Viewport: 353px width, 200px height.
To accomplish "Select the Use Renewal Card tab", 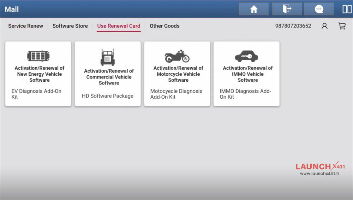I will [x=119, y=26].
